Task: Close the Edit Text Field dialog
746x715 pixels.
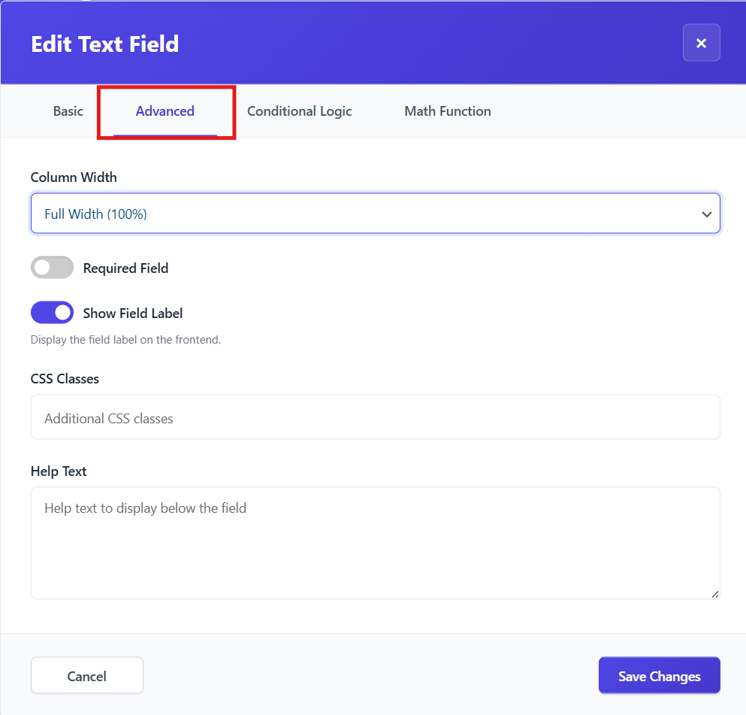Action: (701, 43)
